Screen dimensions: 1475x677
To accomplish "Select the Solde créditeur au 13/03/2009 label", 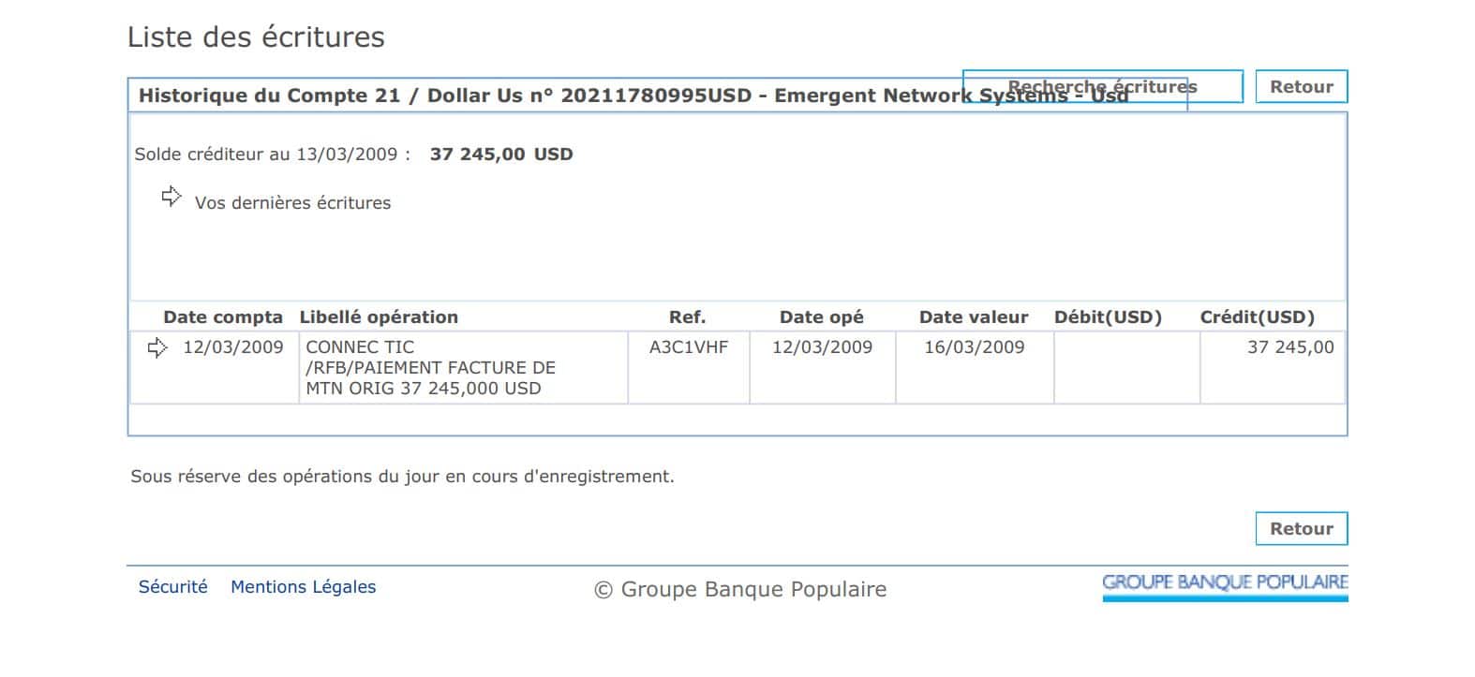I will [272, 155].
